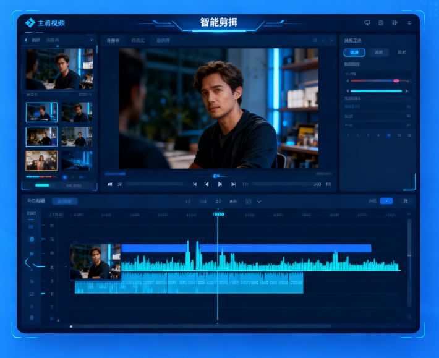
Task: Open the media panel dropdown arrow
Action: pos(92,40)
